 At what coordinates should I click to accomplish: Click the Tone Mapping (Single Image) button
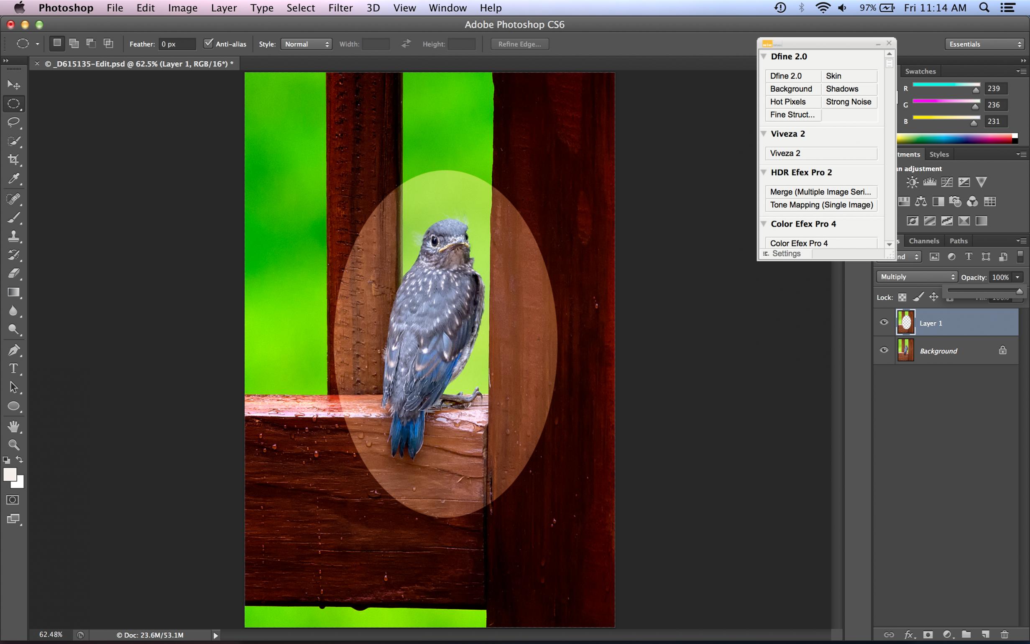(x=821, y=205)
